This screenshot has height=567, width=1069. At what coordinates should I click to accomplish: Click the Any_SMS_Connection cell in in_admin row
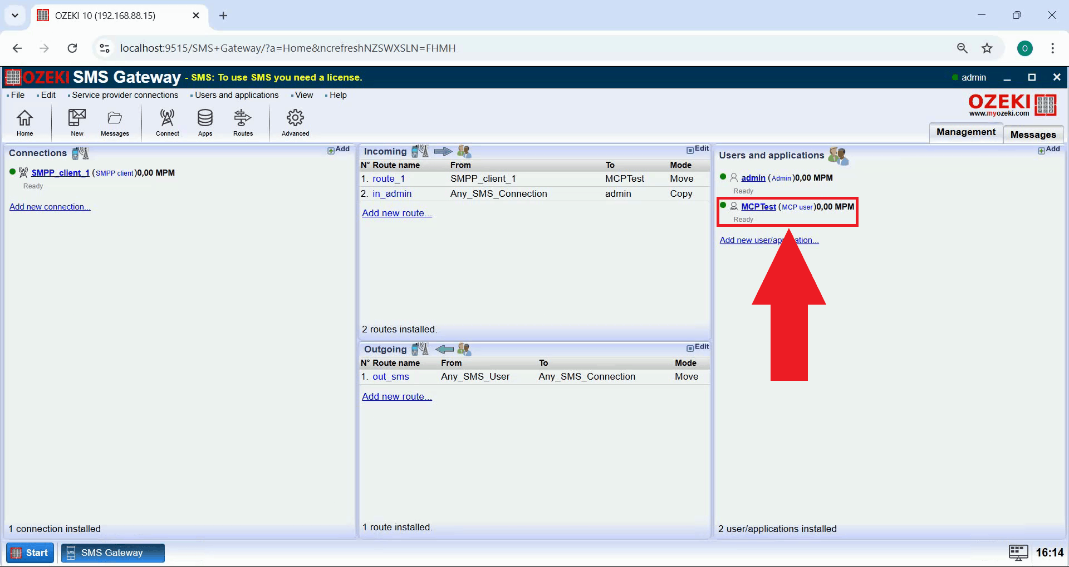pos(498,193)
